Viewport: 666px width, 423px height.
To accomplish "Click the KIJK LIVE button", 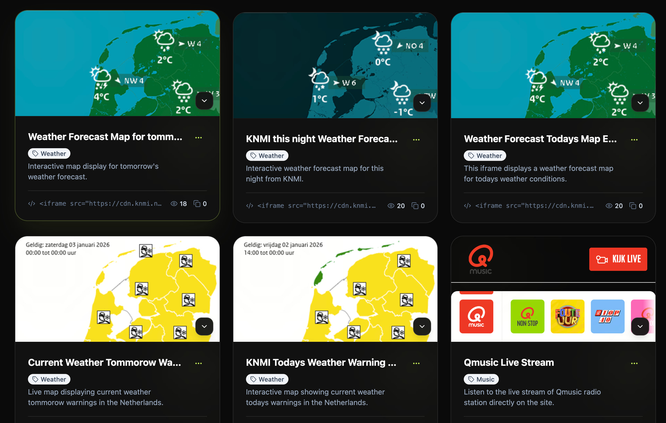I will [x=618, y=259].
